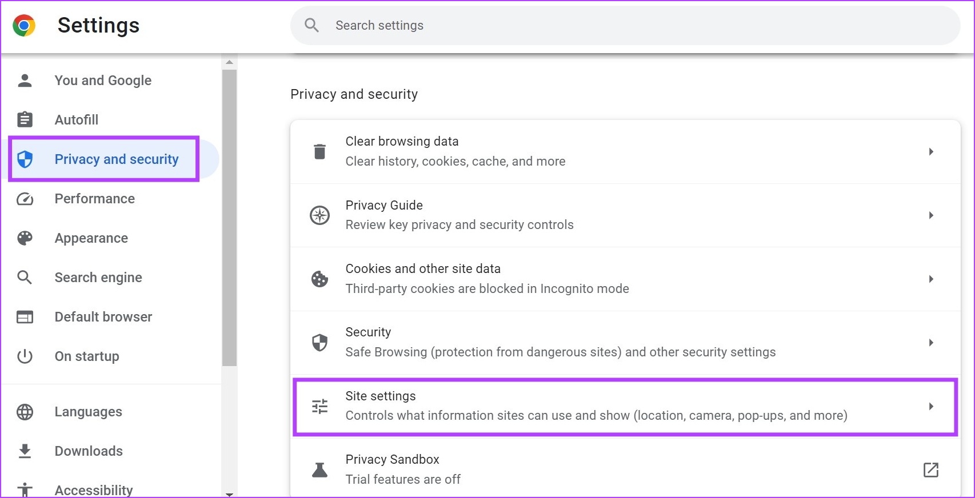975x498 pixels.
Task: Click the shield icon beside Privacy and security
Action: (25, 159)
